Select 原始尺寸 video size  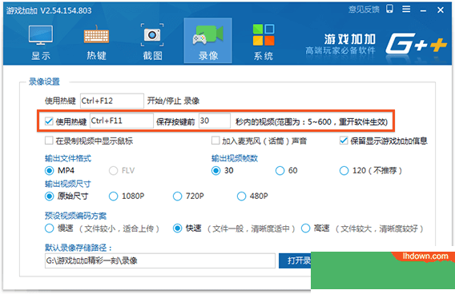point(50,197)
